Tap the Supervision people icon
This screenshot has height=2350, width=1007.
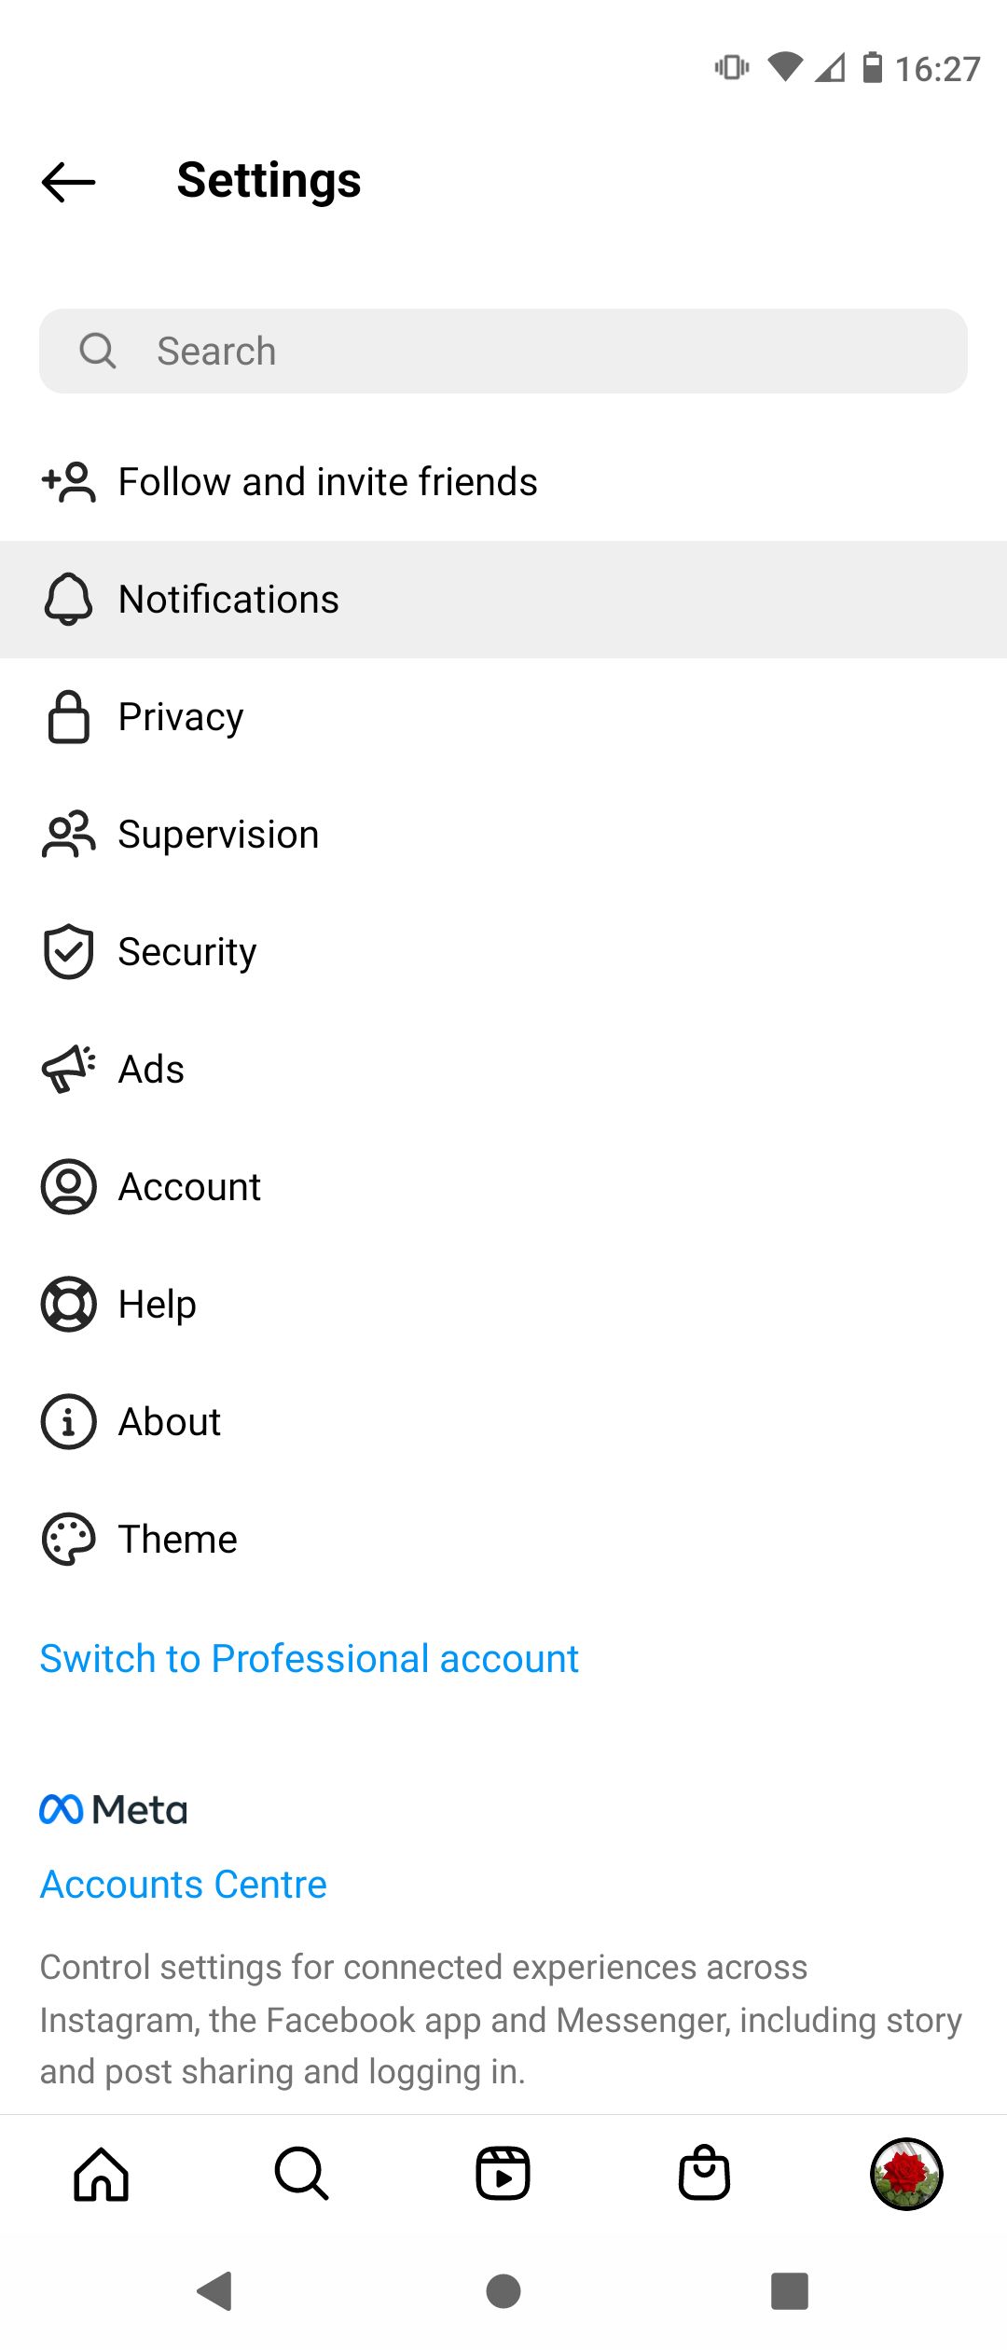68,835
